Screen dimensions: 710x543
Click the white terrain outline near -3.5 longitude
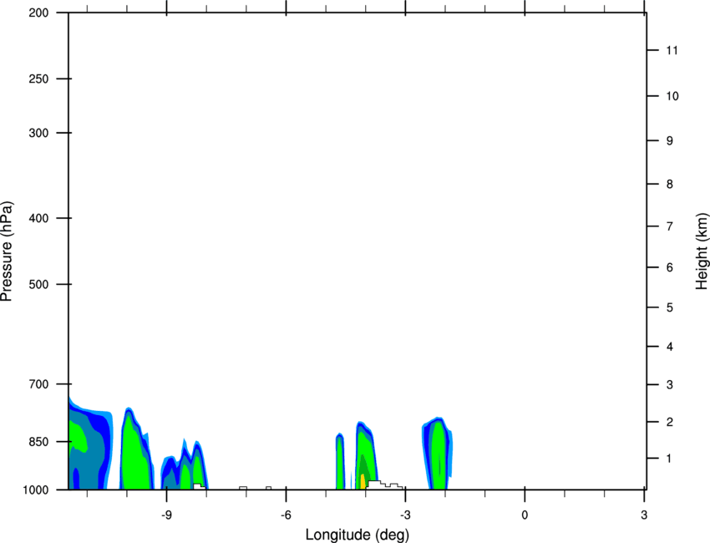384,485
